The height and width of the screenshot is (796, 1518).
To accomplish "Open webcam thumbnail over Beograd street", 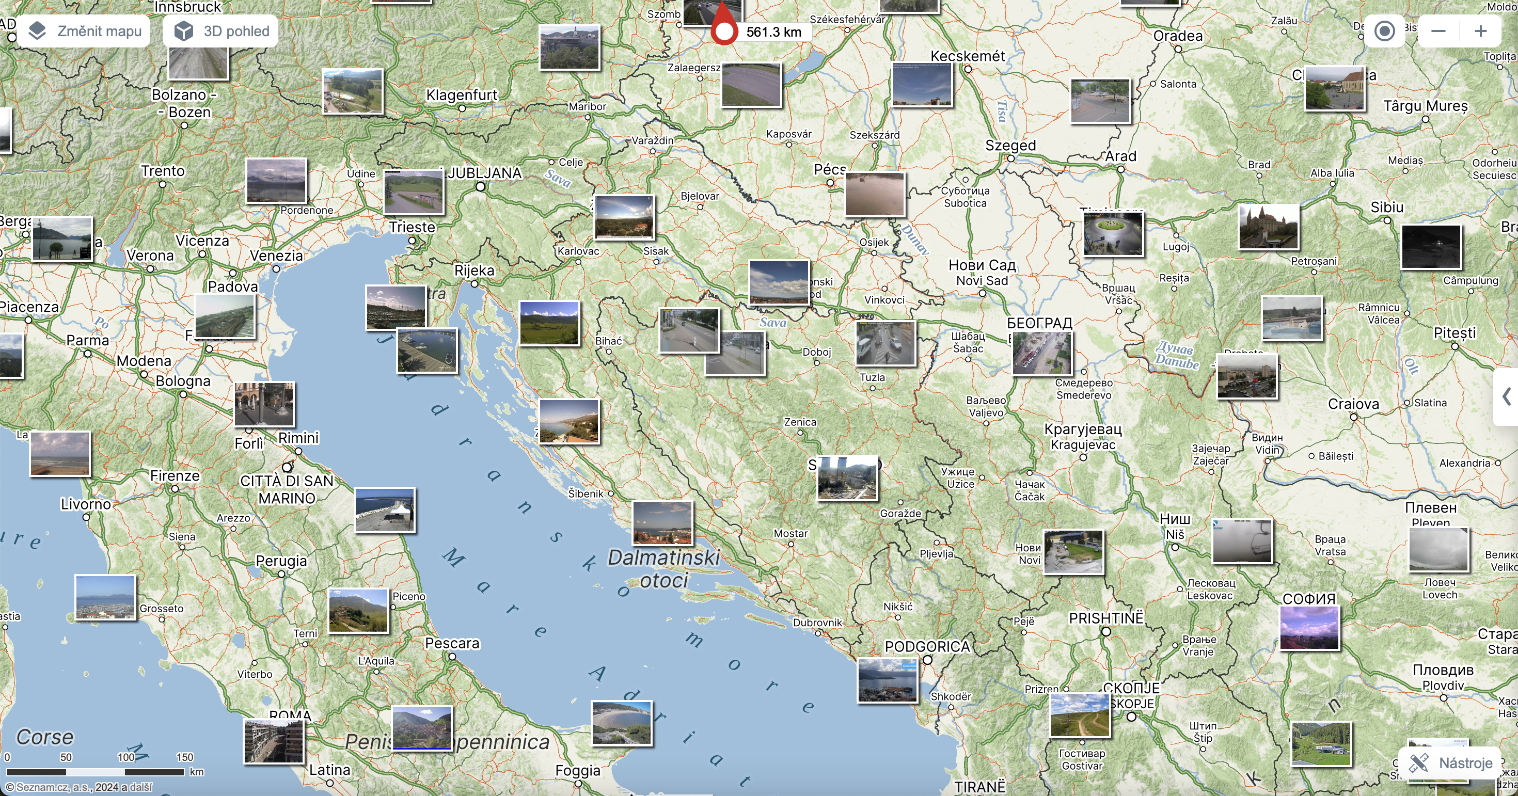I will pos(1041,354).
